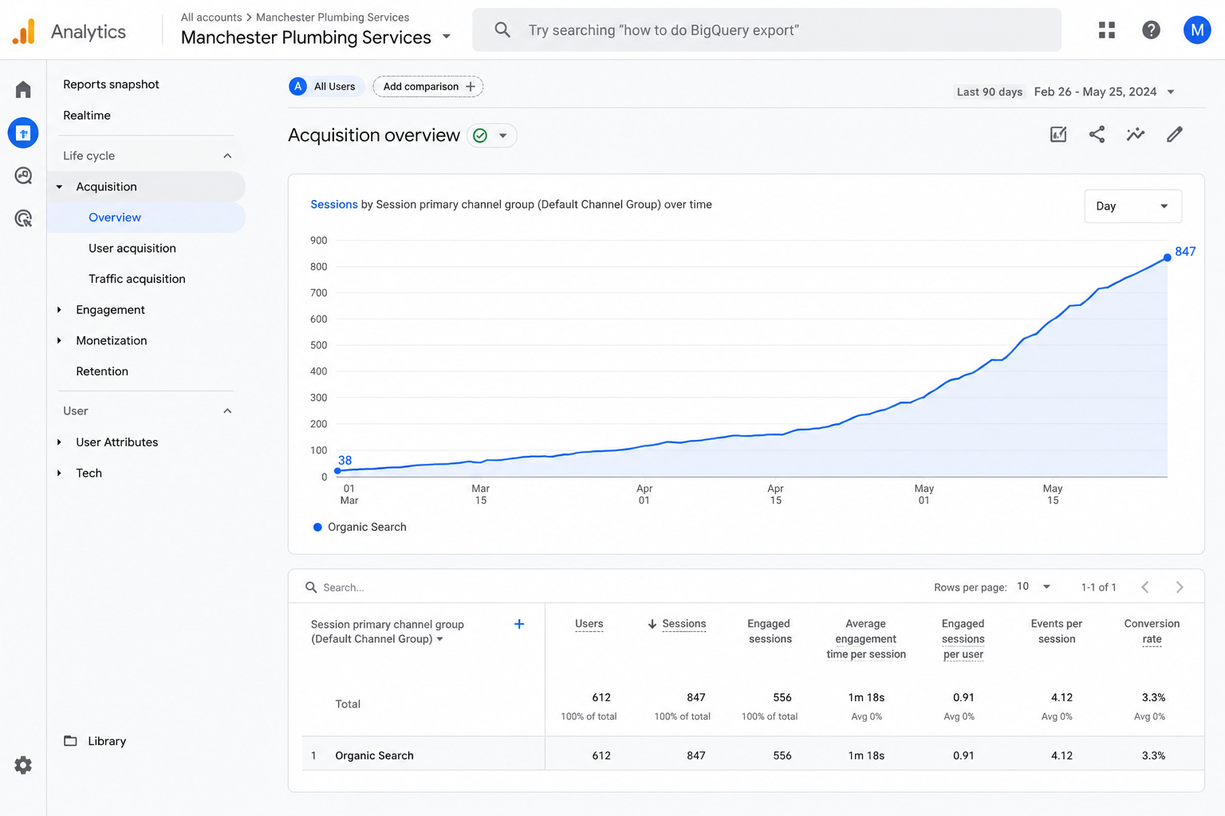Expand the Engagement tree item
The width and height of the screenshot is (1225, 816).
point(59,310)
